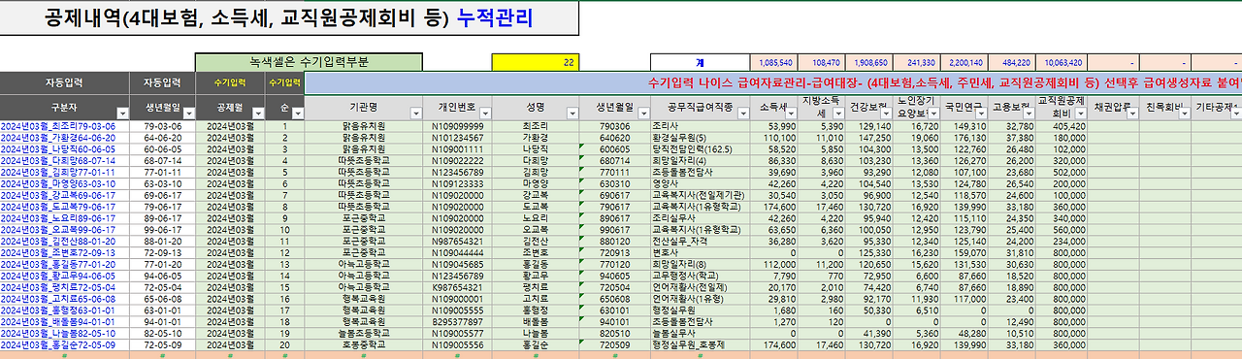Screen dimensions: 1242x359
Task: Select the total cell 2,200,140
Action: [x=964, y=62]
